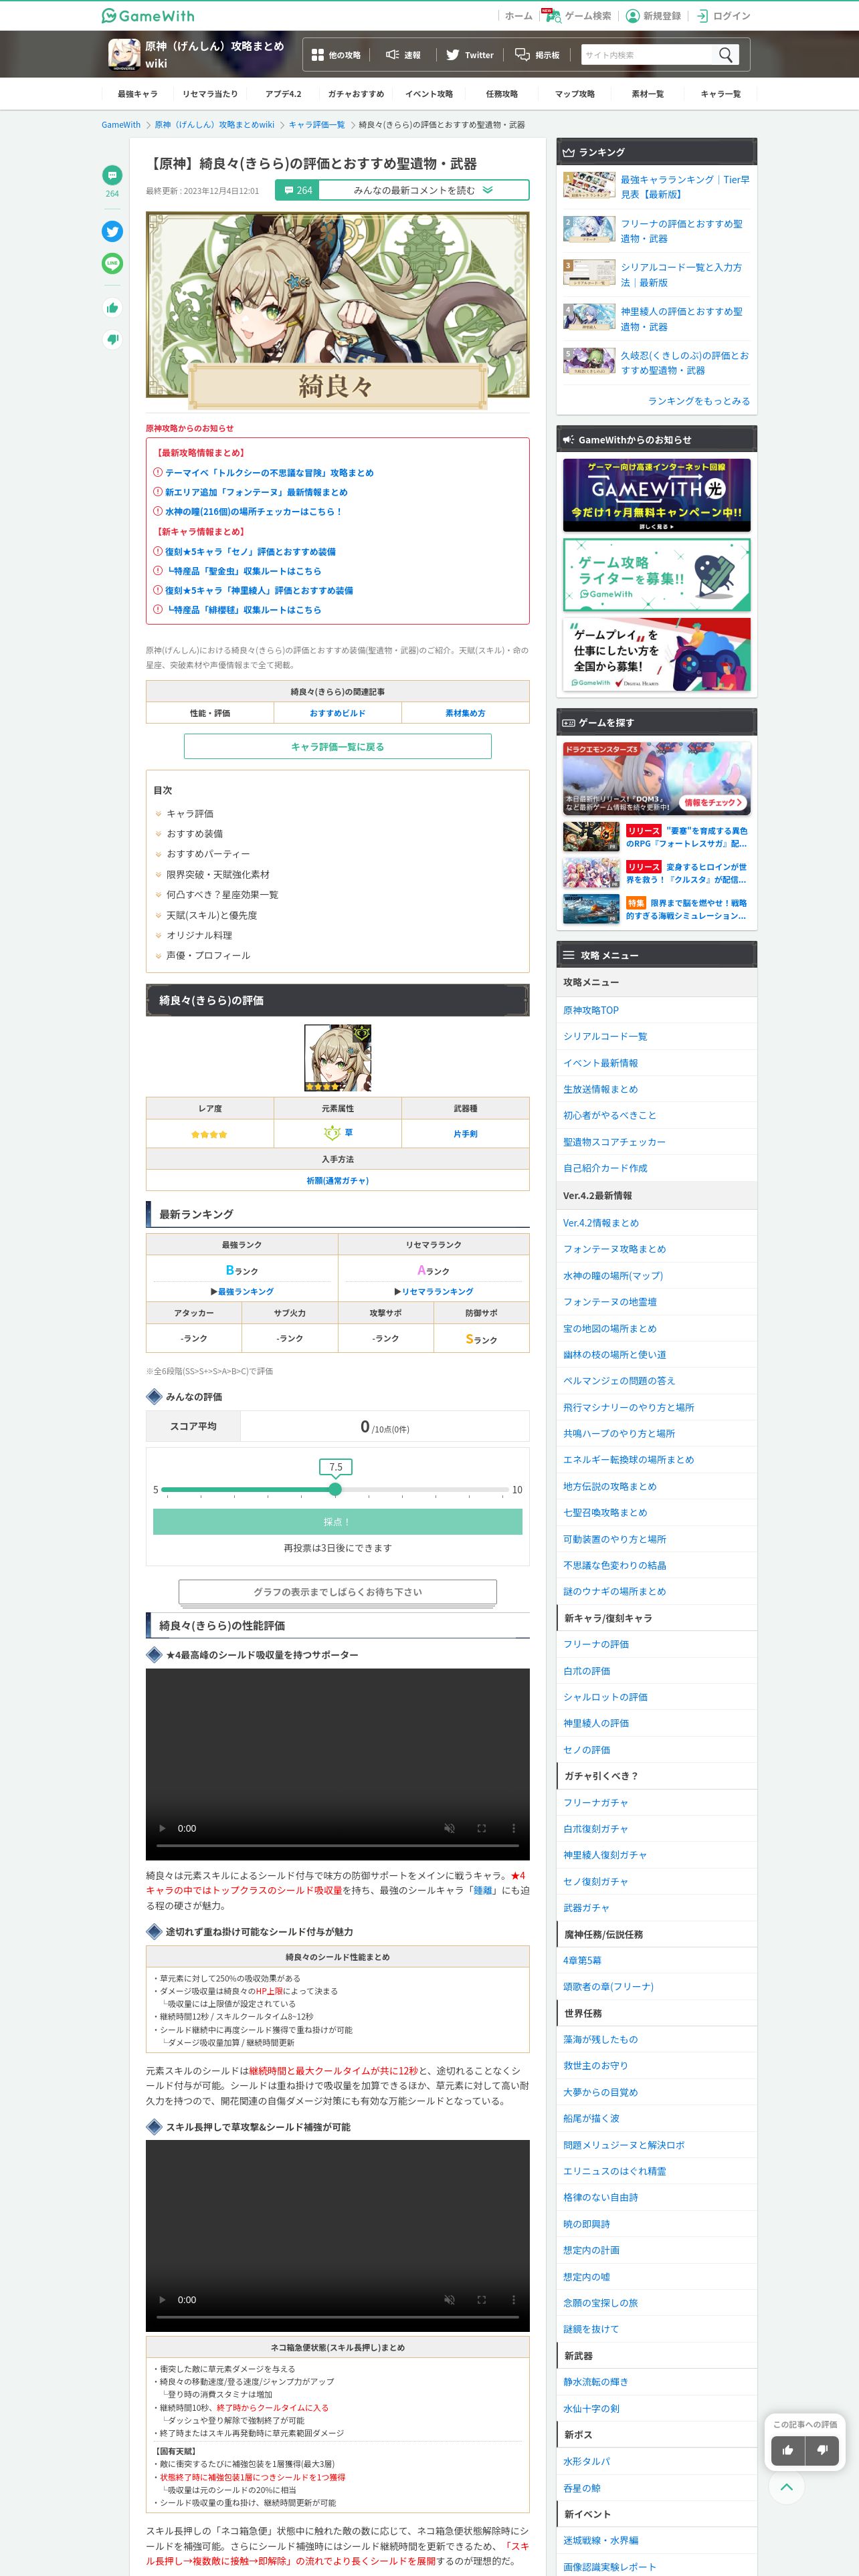Jump to おすすめパーティー in table of contents
The height and width of the screenshot is (2576, 859).
[208, 854]
